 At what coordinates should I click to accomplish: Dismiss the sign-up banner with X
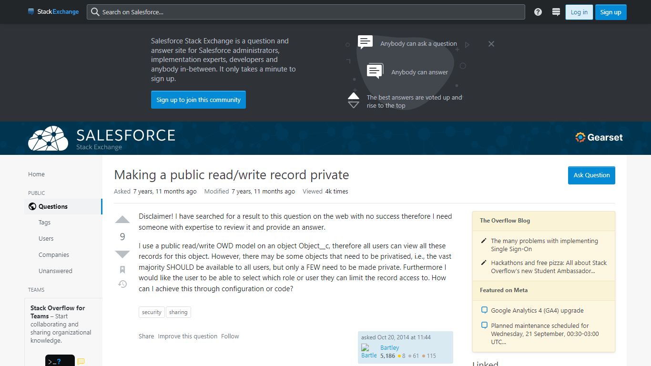tap(491, 44)
